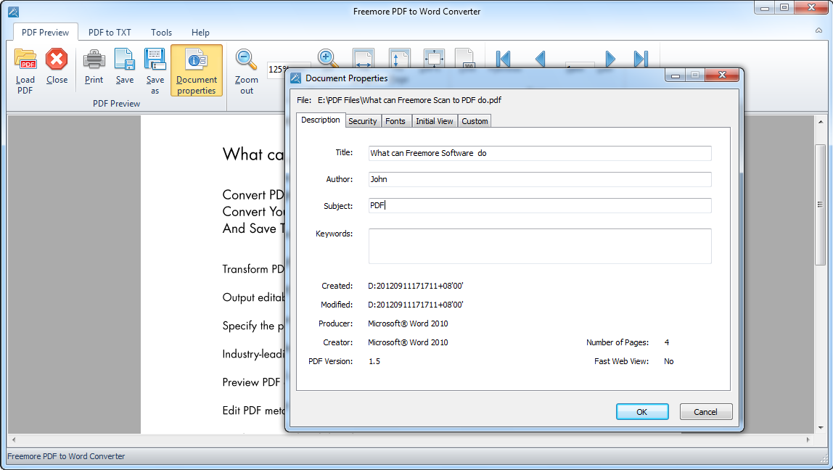This screenshot has width=833, height=470.
Task: Open the Tools menu
Action: click(160, 32)
